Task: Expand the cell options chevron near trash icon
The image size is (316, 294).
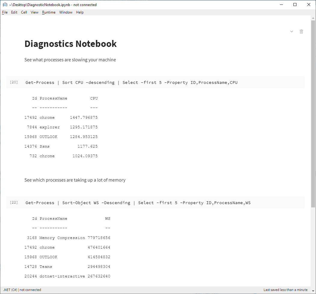Action: coord(291,31)
